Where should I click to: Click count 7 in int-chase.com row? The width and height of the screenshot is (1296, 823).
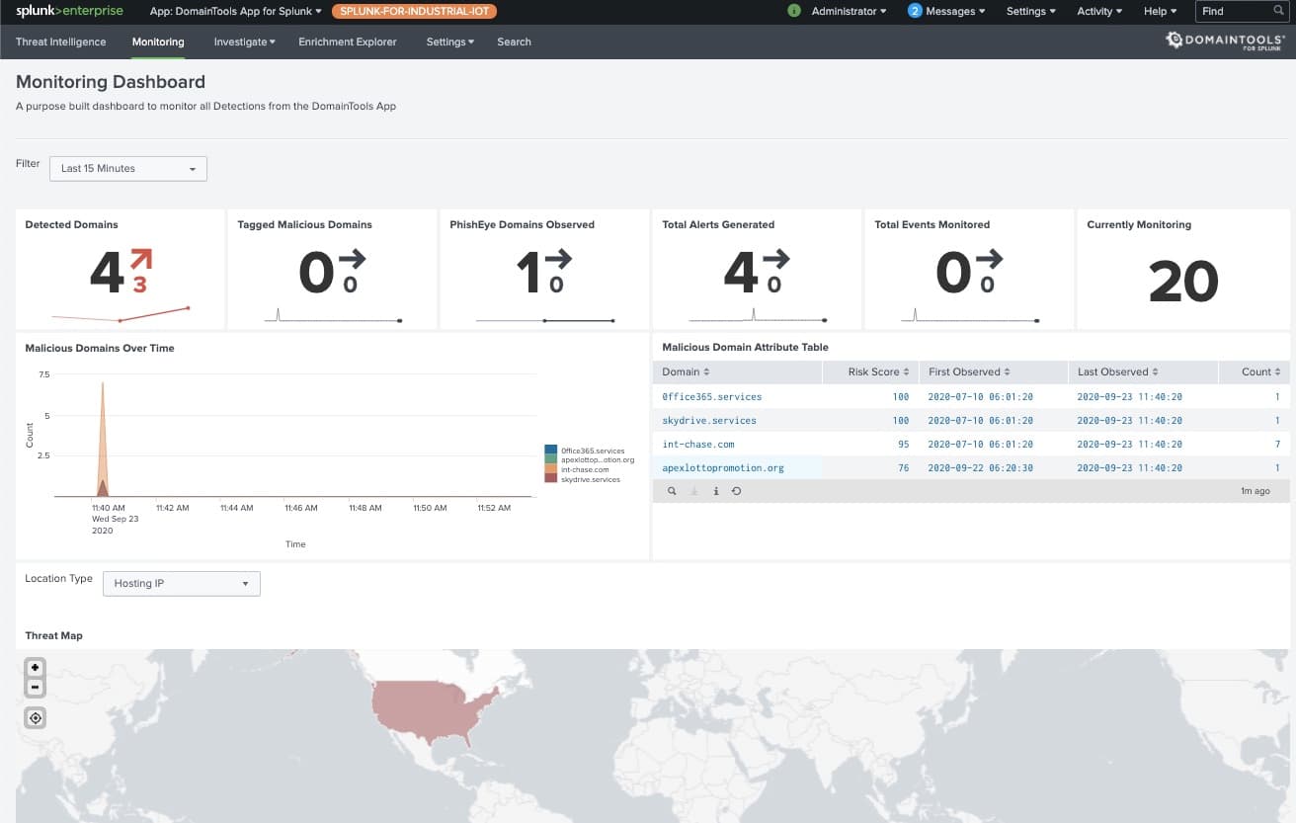tap(1277, 444)
